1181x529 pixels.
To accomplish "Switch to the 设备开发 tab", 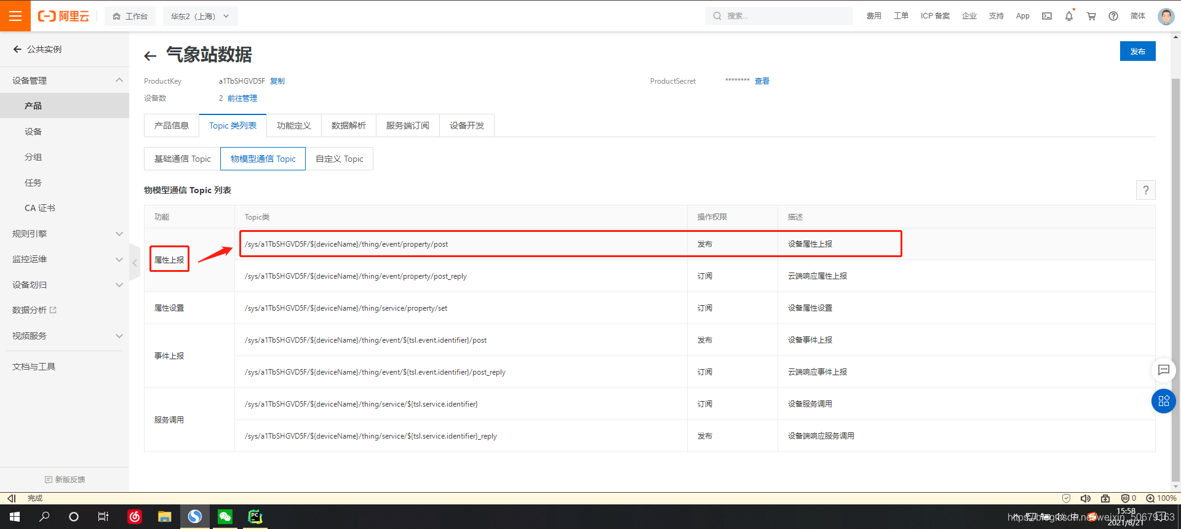I will [467, 125].
